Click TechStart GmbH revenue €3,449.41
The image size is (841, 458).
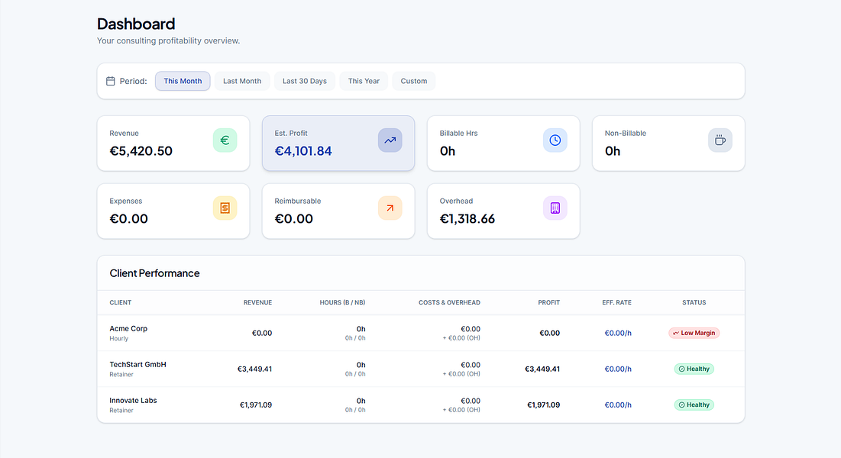click(x=255, y=369)
